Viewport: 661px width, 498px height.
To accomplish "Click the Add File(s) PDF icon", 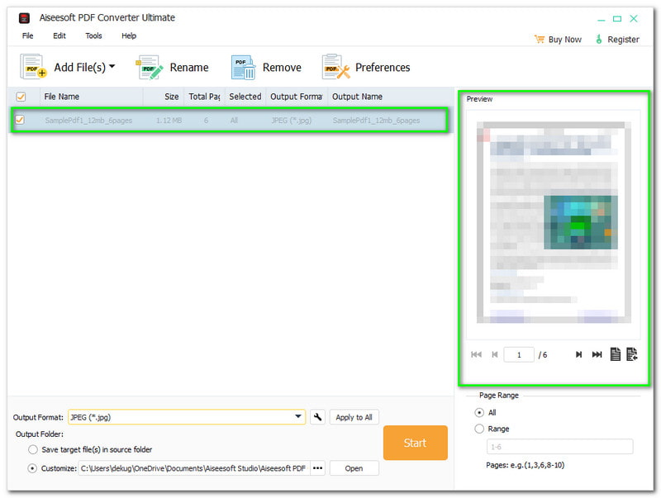I will 33,67.
